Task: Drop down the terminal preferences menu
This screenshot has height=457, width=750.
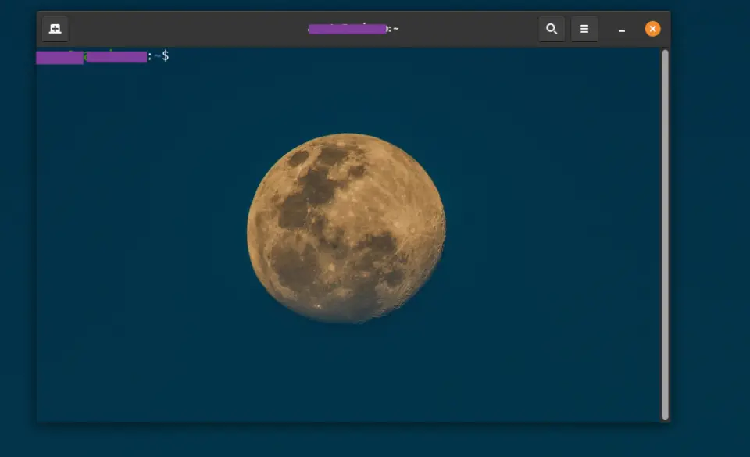Action: [584, 28]
